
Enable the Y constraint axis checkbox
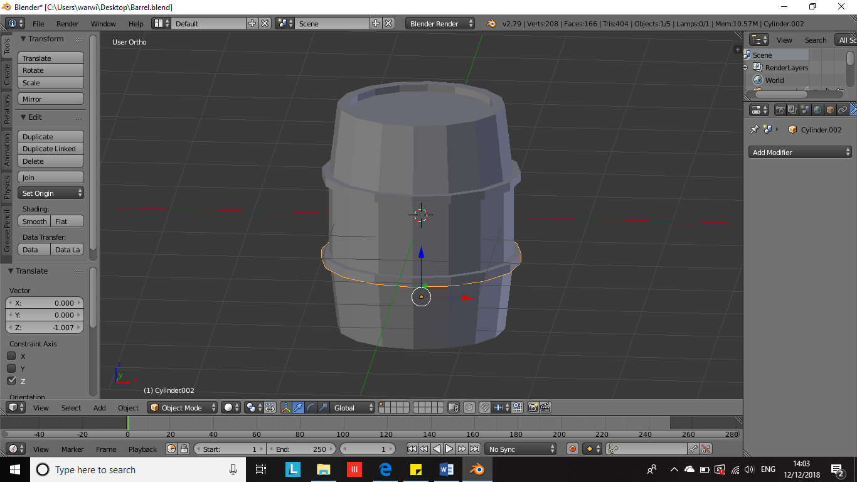pyautogui.click(x=11, y=368)
